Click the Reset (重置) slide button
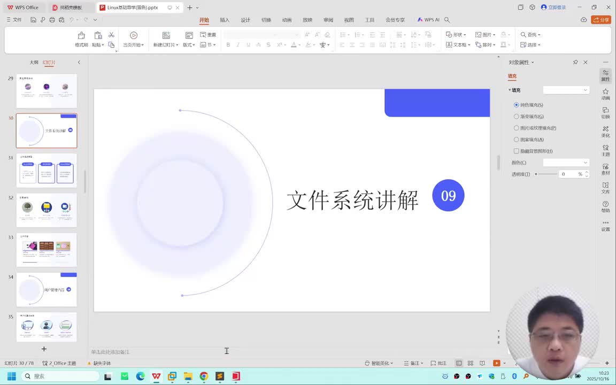This screenshot has width=616, height=385. pyautogui.click(x=208, y=35)
